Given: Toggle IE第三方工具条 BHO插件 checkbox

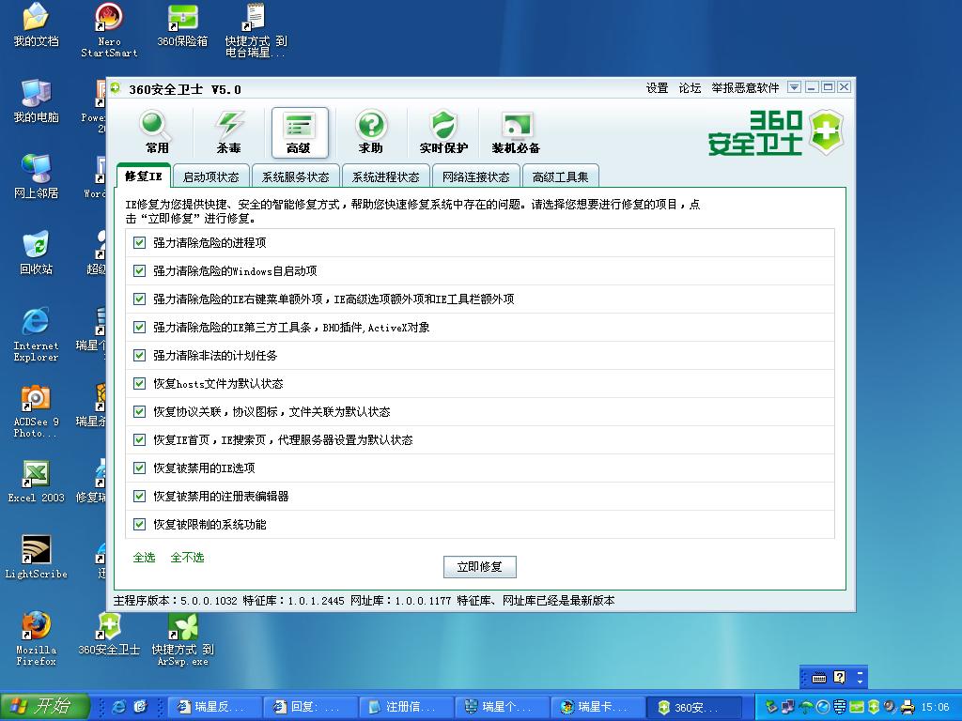Looking at the screenshot, I should (x=139, y=328).
